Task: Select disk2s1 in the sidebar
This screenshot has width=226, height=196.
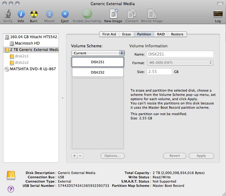Action: point(31,56)
